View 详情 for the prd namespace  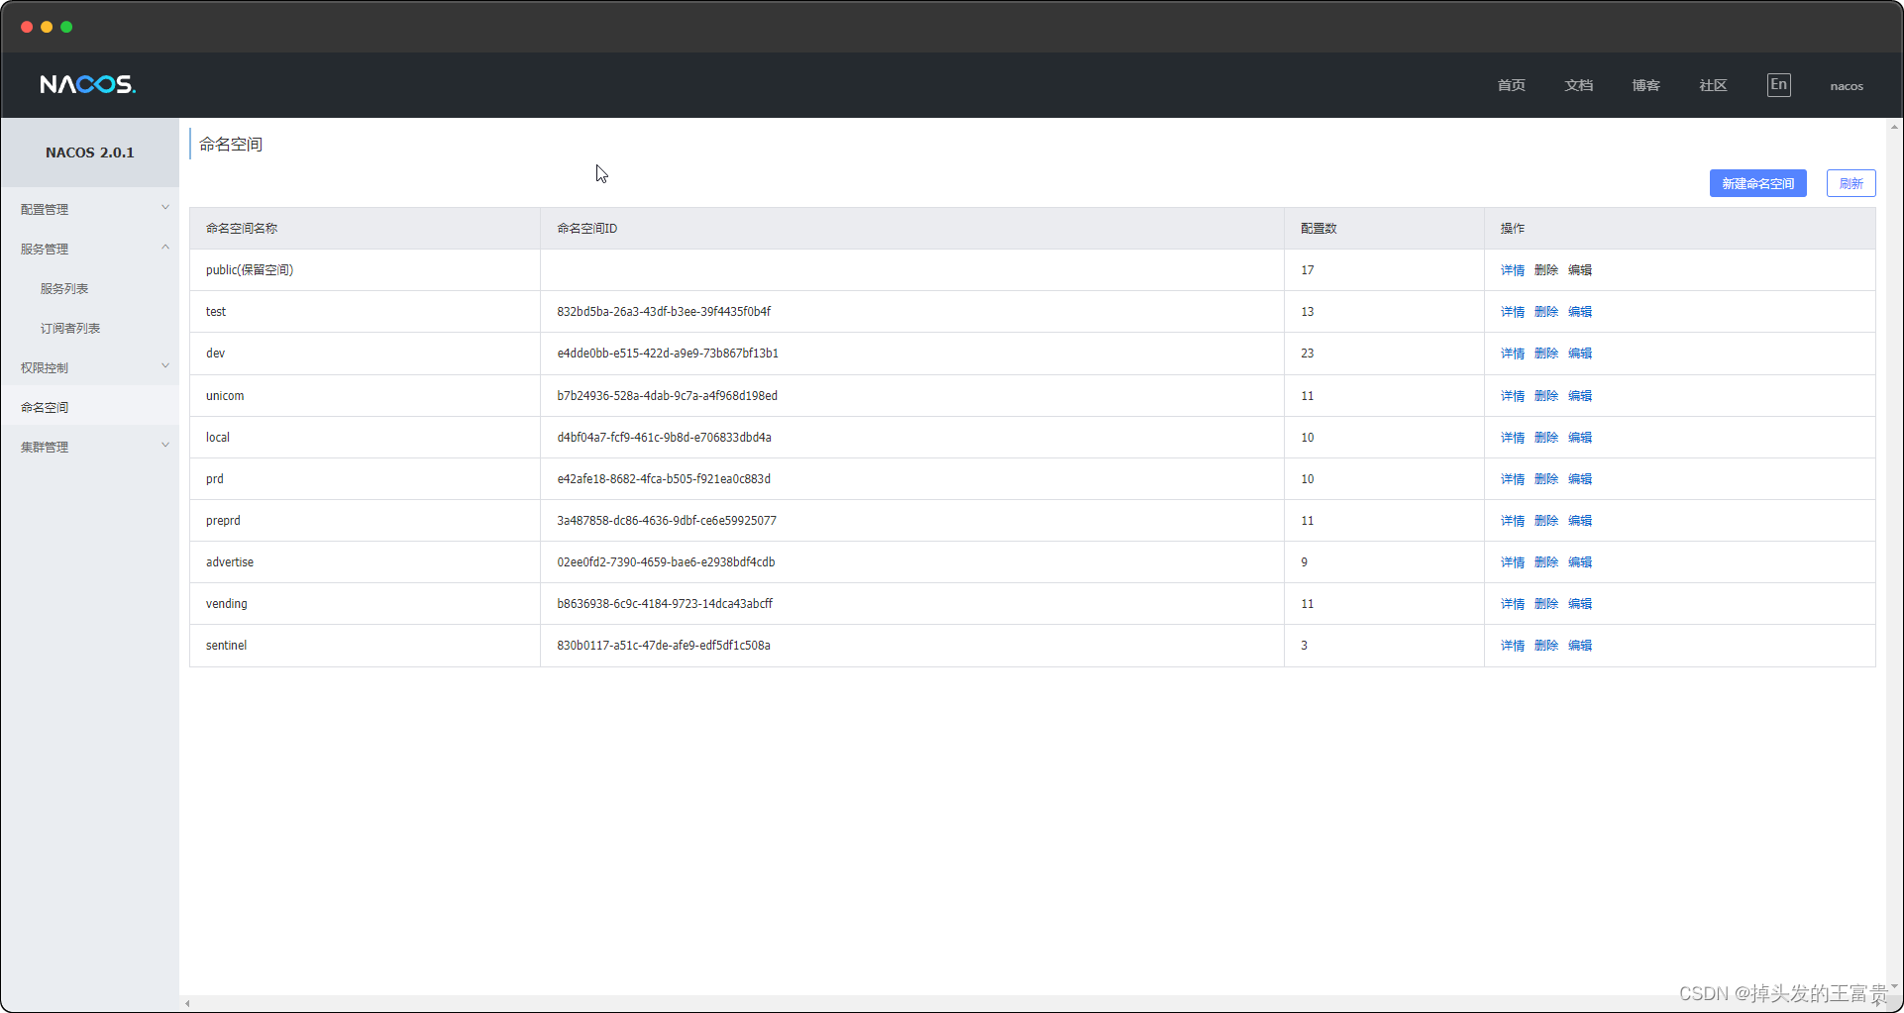point(1512,479)
